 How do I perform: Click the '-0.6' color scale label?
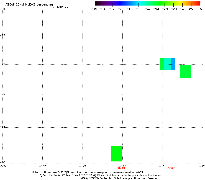(x=156, y=9)
